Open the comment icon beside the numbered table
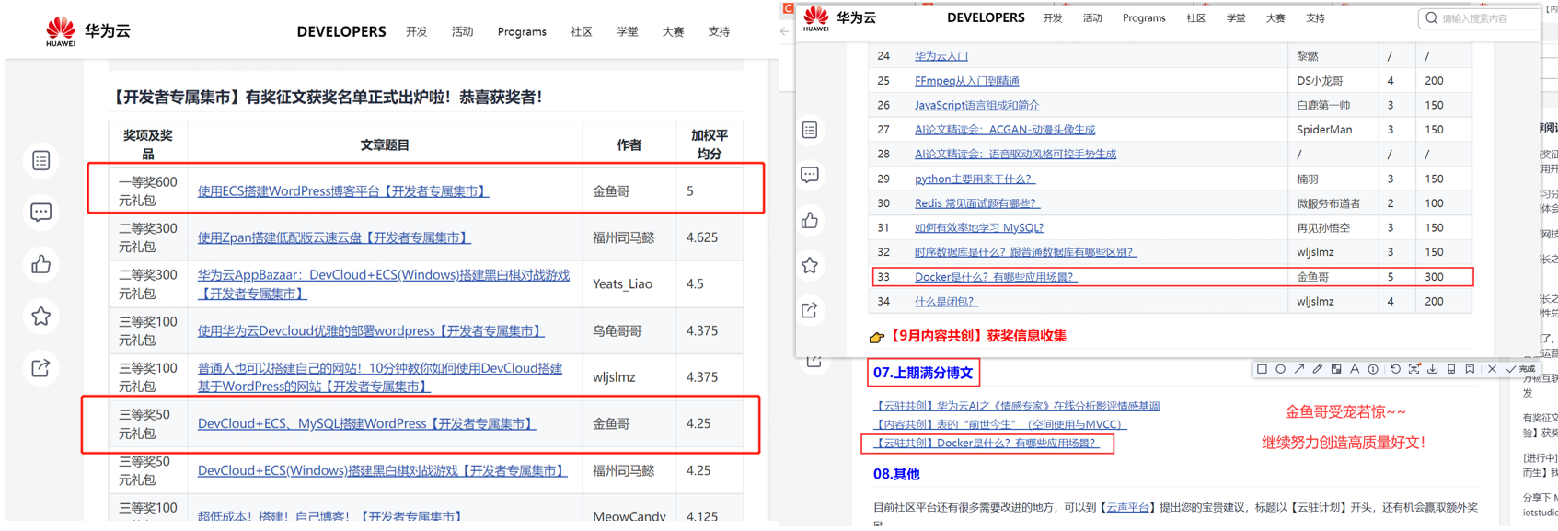Viewport: 1558px width, 531px height. coord(810,175)
